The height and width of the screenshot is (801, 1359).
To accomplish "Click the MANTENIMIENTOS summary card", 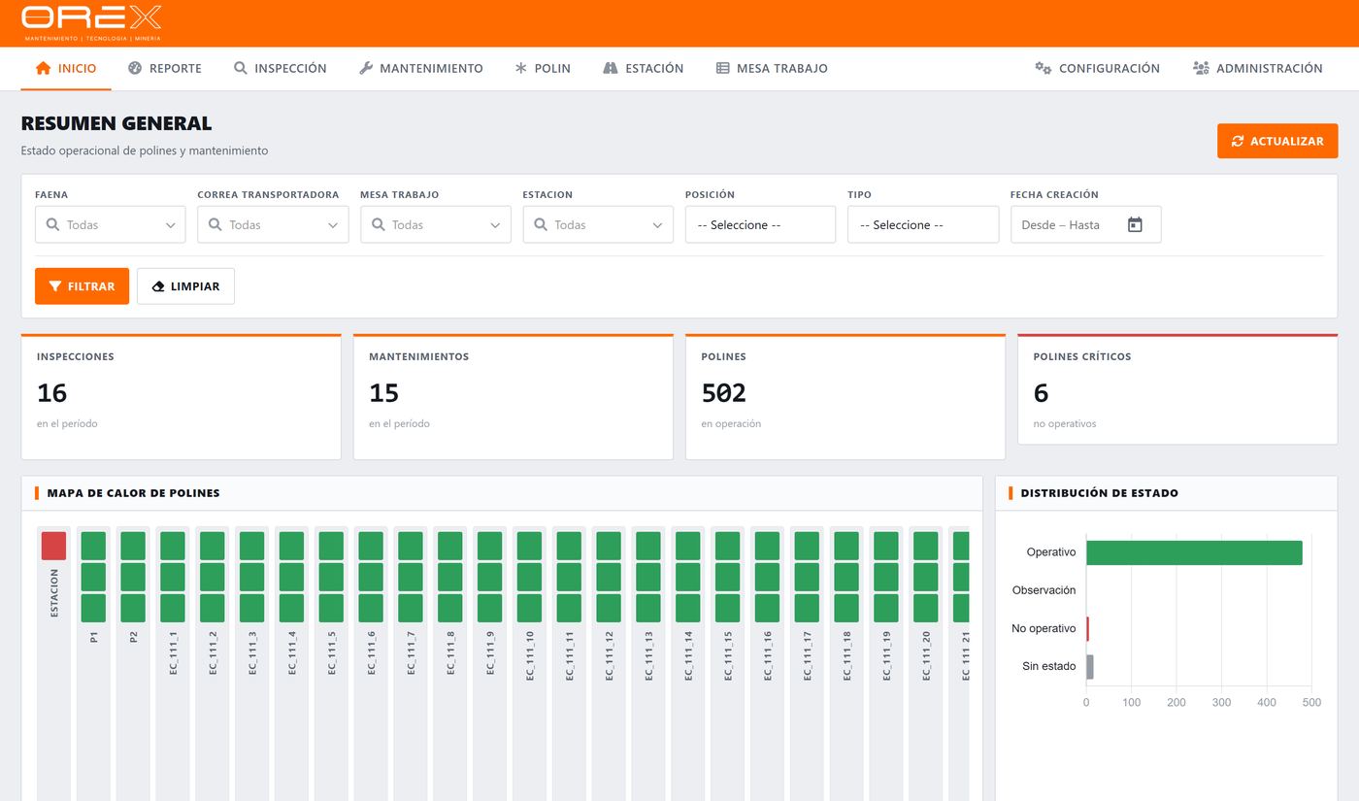I will click(x=514, y=397).
